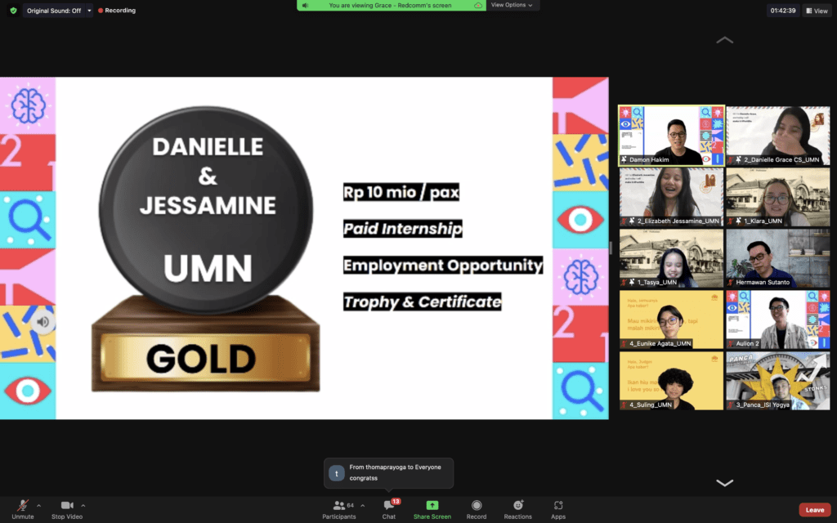This screenshot has height=523, width=837.
Task: Click the green encryption shield icon
Action: pos(13,11)
